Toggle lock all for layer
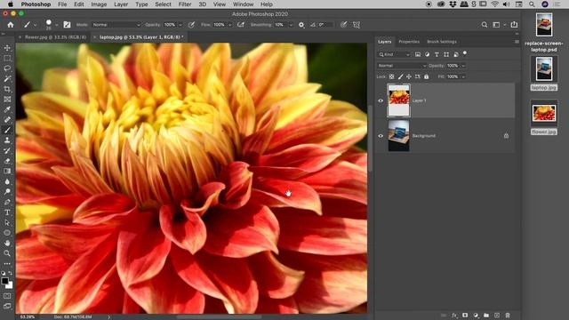The height and width of the screenshot is (320, 569). pyautogui.click(x=427, y=76)
